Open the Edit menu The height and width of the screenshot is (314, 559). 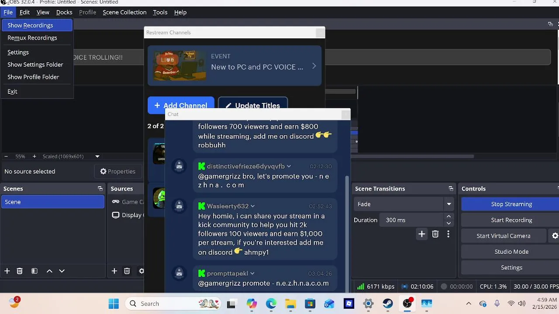(24, 12)
